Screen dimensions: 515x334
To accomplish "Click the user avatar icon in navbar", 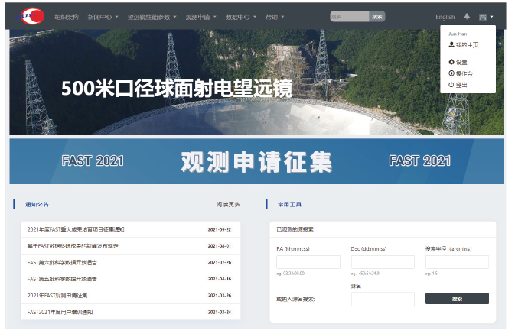I will tap(483, 17).
